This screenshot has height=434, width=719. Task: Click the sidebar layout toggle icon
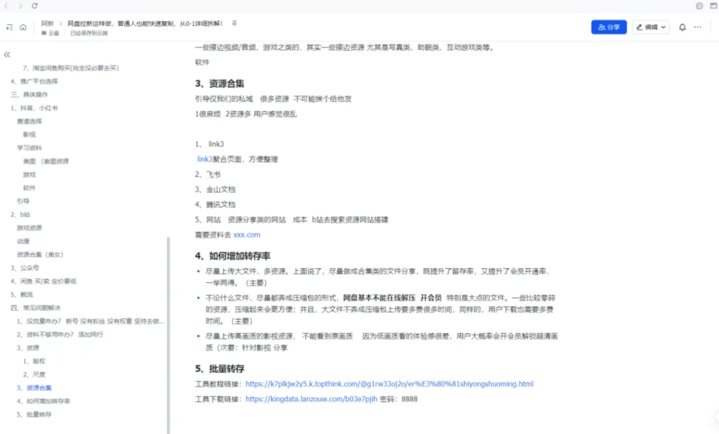(10, 27)
